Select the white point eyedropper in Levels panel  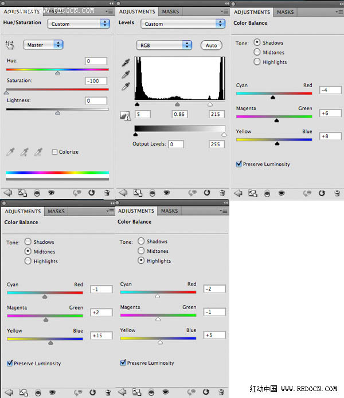(x=126, y=87)
